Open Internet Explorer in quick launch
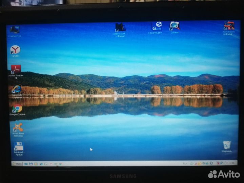Screen dimensions: 244x183 click(41, 164)
